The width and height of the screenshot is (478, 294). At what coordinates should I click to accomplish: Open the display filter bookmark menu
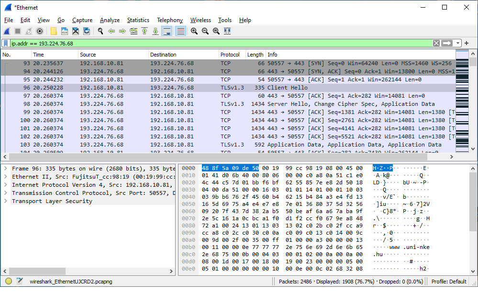pyautogui.click(x=6, y=43)
